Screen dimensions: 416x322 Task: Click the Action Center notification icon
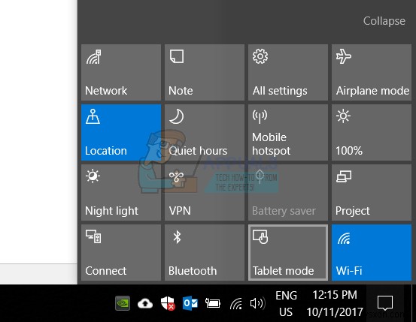[385, 303]
